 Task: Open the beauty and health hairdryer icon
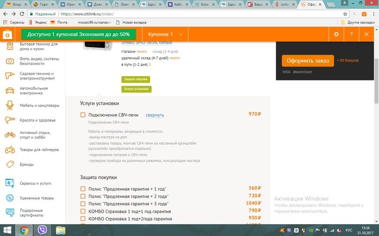coord(10,120)
